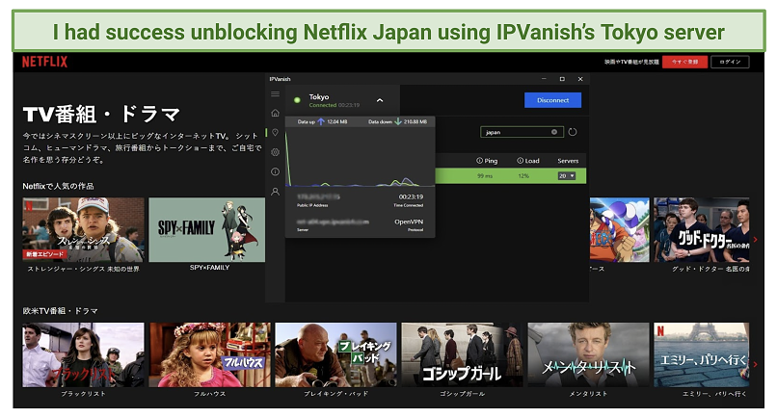This screenshot has width=777, height=418.
Task: Advance the popular titles row arrow
Action: click(755, 239)
